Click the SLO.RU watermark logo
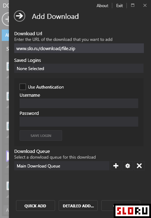This screenshot has width=151, height=218. 132,211
